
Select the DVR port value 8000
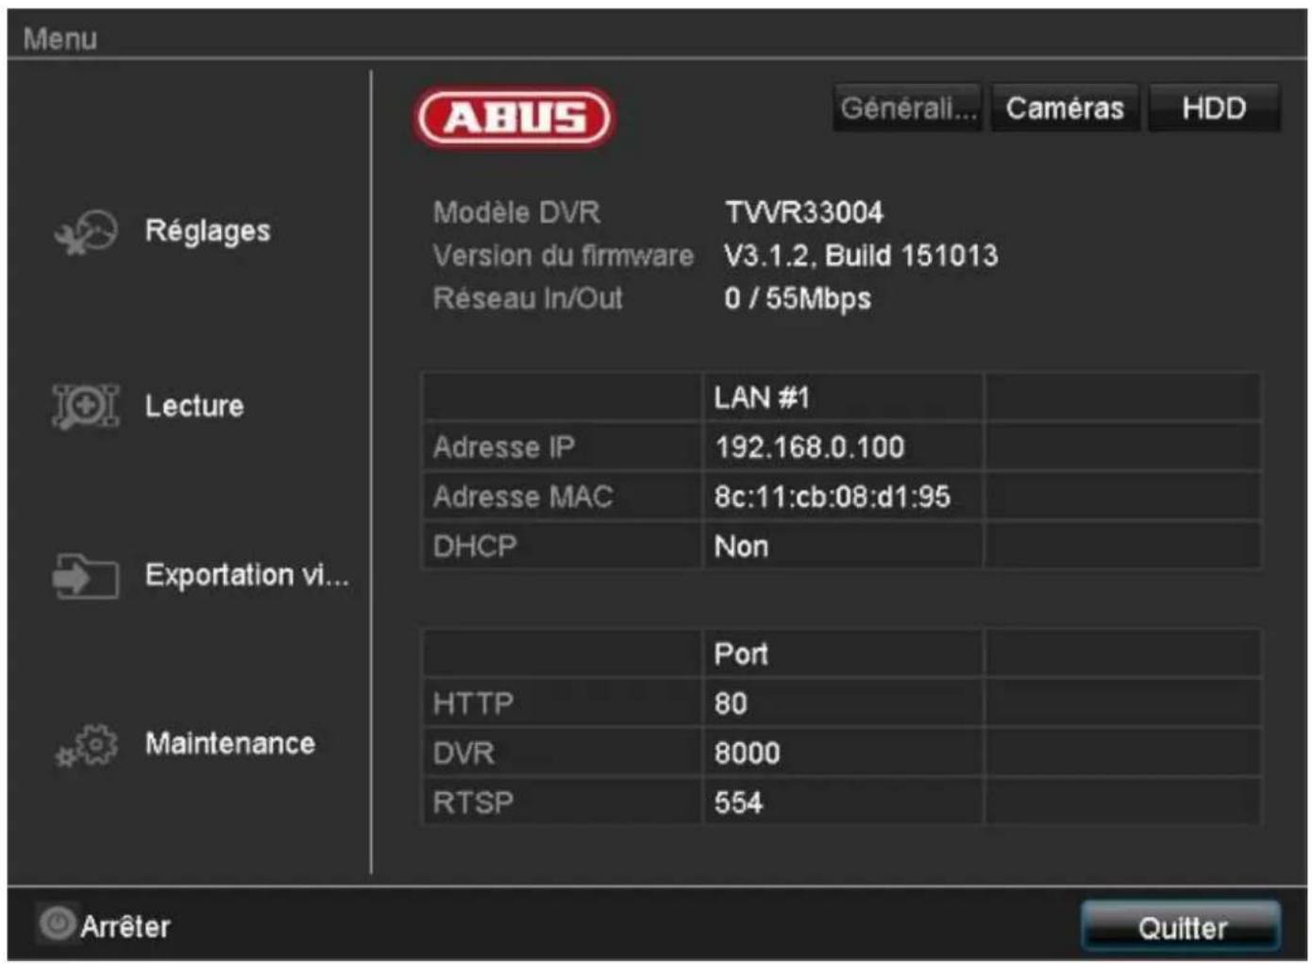pyautogui.click(x=748, y=753)
